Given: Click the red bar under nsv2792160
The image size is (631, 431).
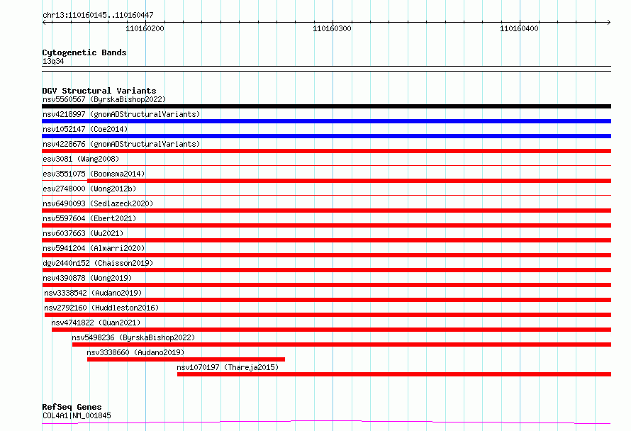Looking at the screenshot, I should click(x=328, y=315).
